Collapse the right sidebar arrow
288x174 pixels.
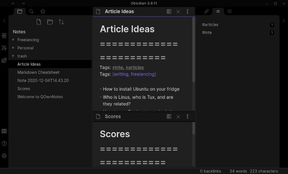(284, 21)
